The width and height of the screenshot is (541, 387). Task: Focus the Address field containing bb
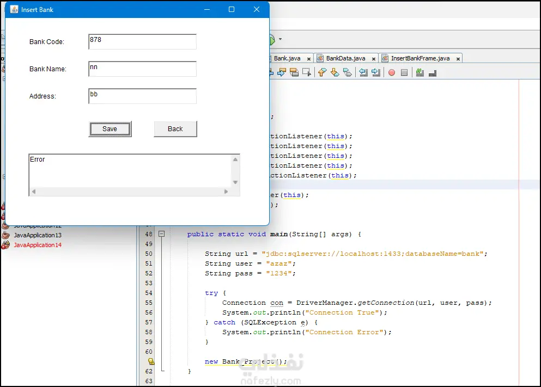(143, 96)
